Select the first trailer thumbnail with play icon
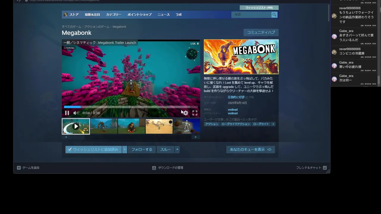 pyautogui.click(x=76, y=126)
